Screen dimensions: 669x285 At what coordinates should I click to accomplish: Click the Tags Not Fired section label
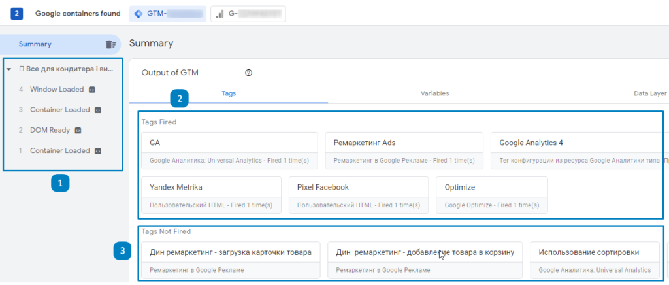click(166, 231)
